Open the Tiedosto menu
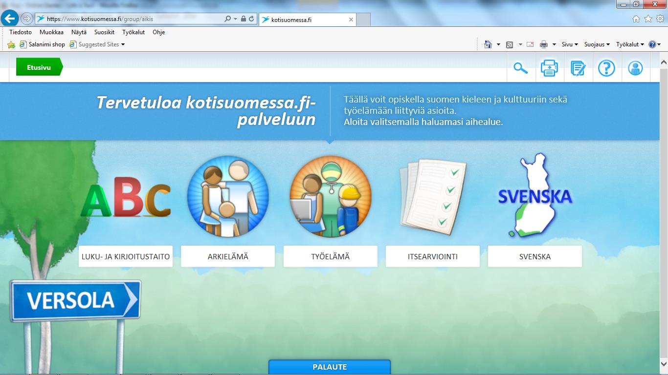This screenshot has width=668, height=375. (21, 32)
